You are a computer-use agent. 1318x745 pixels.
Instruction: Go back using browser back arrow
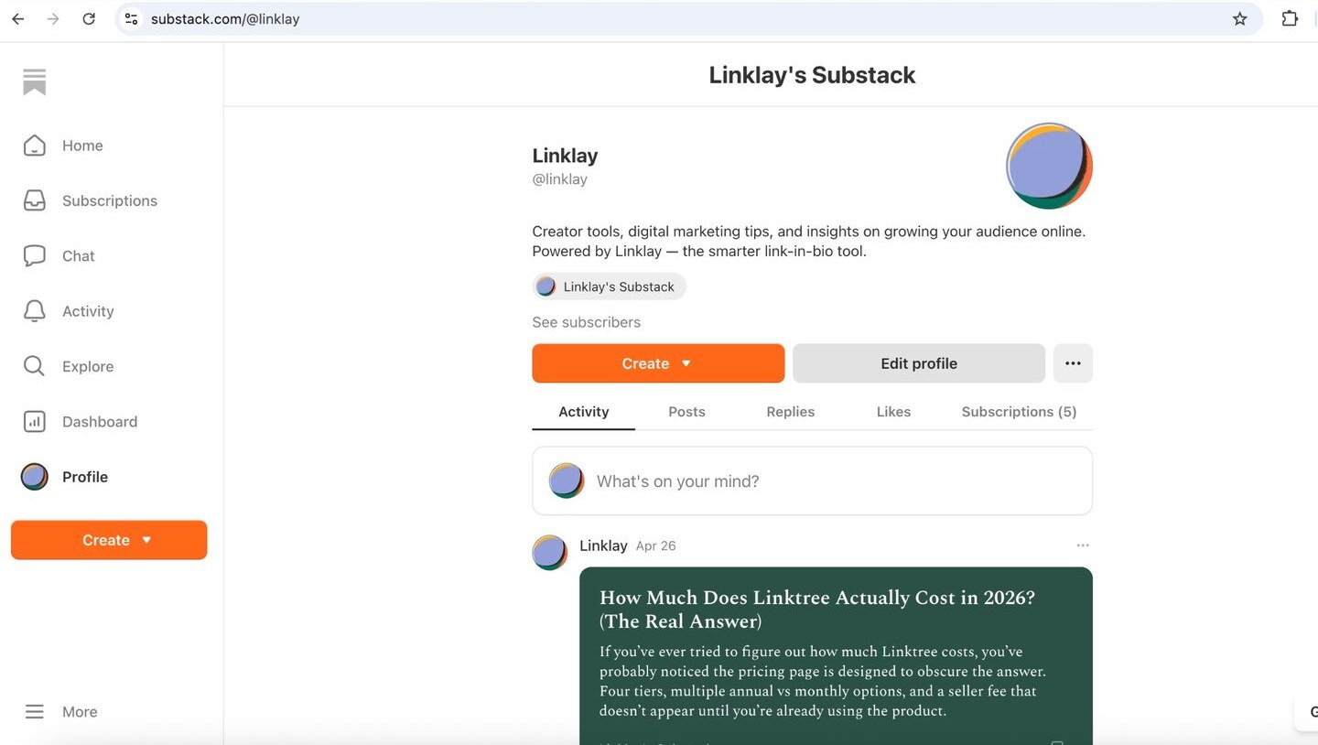click(17, 18)
